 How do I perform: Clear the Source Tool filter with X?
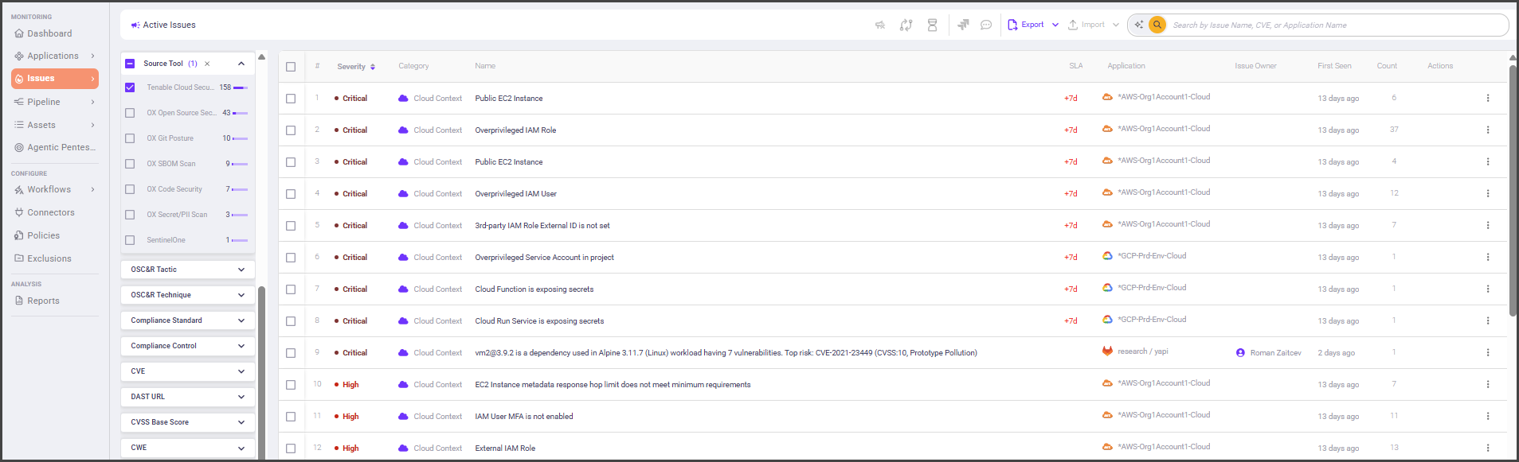click(207, 64)
